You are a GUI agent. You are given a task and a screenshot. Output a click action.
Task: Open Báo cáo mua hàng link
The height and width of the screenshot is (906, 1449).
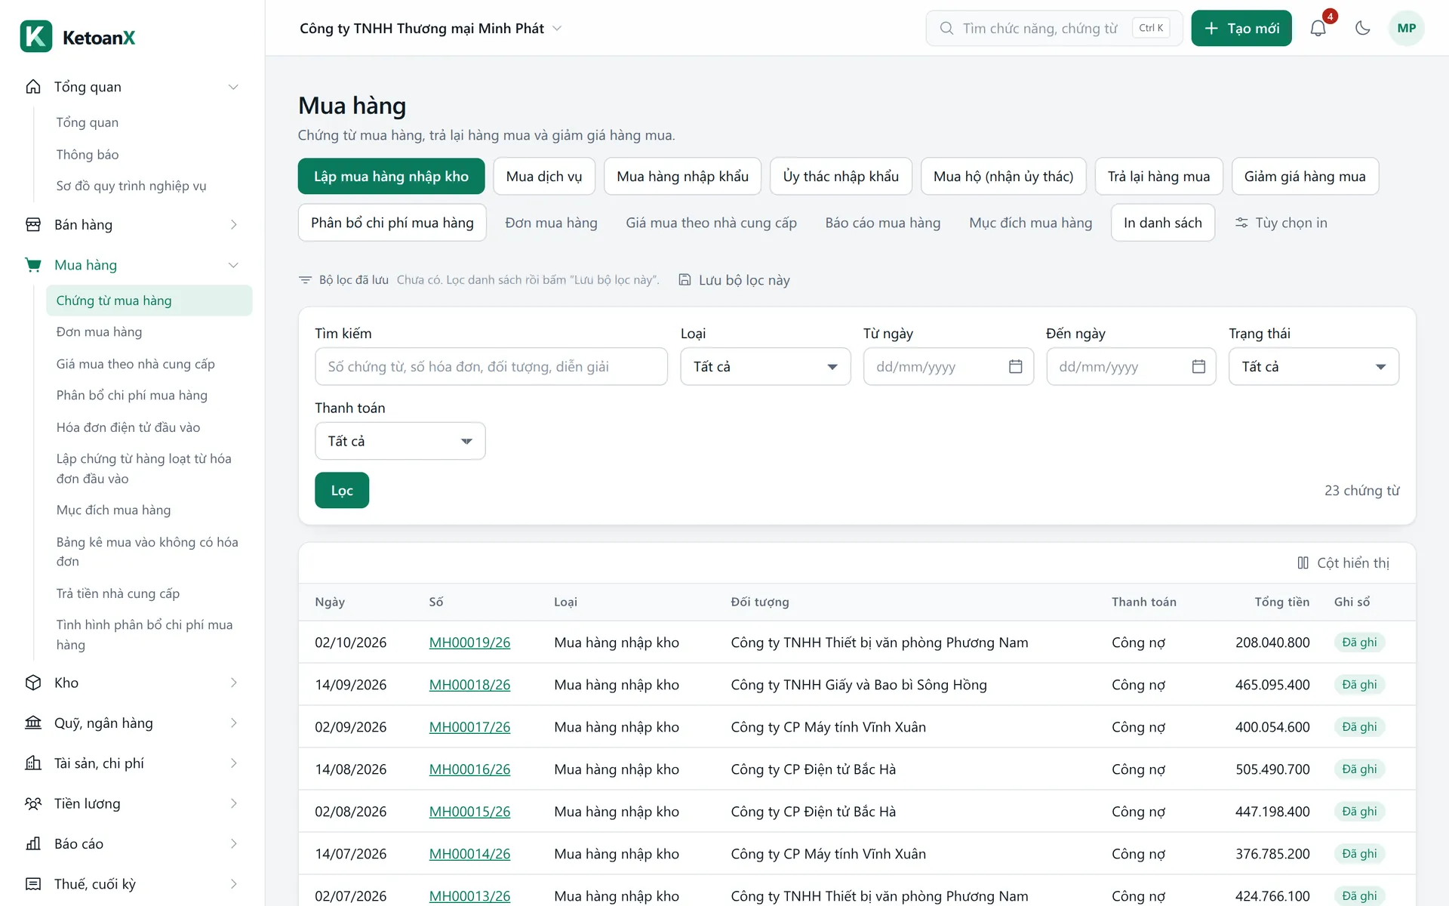coord(883,223)
